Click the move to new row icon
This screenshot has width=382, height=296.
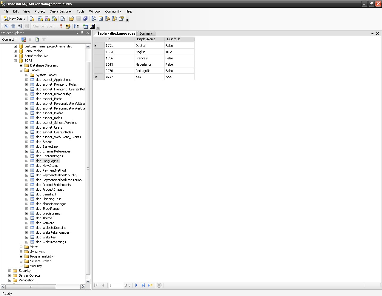(x=150, y=285)
